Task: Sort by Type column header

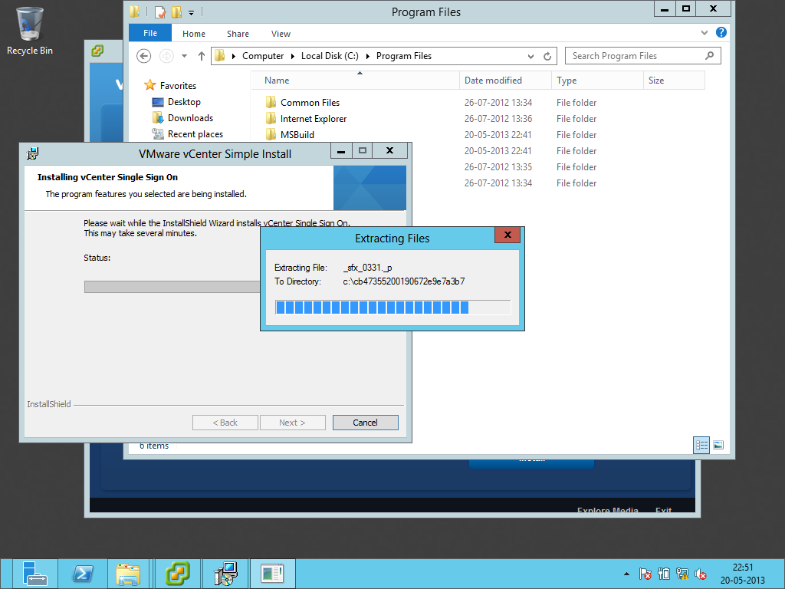Action: coord(597,81)
